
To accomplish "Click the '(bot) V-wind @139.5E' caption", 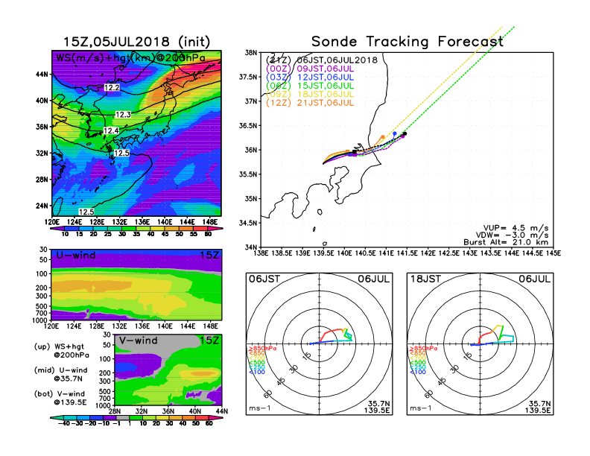I will [x=60, y=398].
